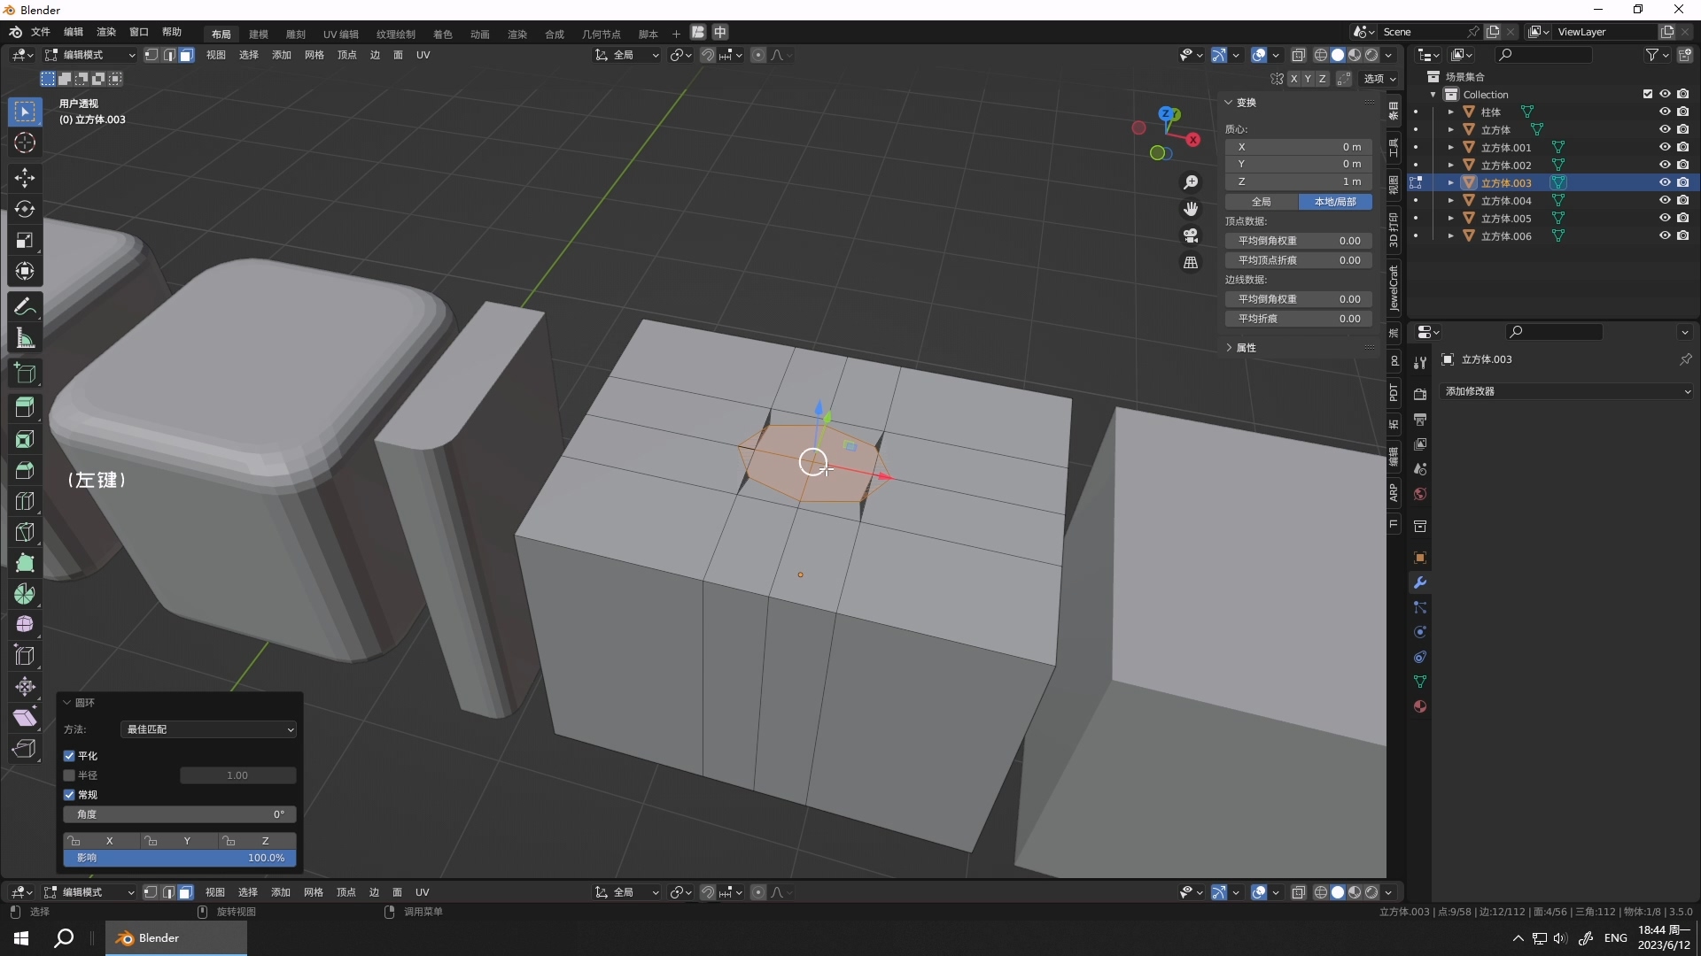
Task: Choose the Measure ruler tool
Action: pos(25,338)
